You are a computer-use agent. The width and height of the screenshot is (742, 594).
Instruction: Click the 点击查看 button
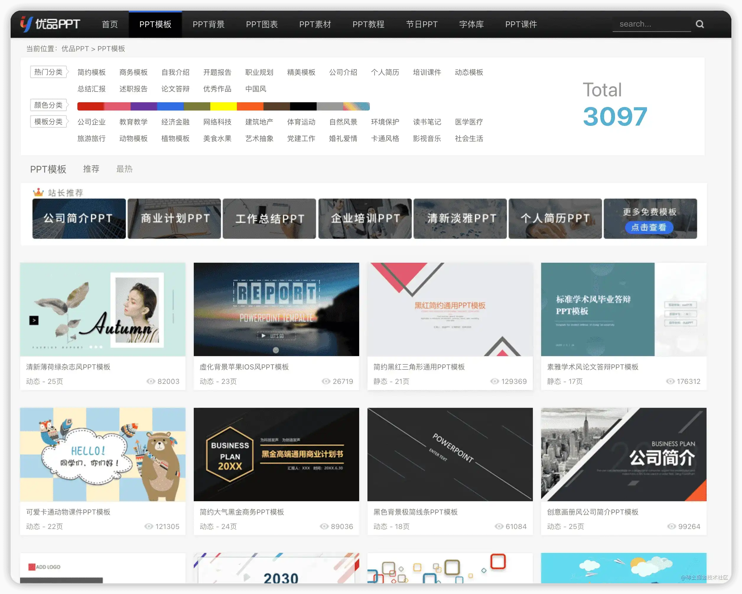(x=649, y=227)
